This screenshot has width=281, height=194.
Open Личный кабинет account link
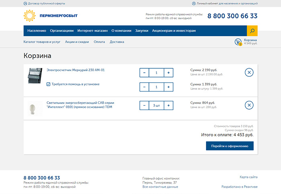227,3
